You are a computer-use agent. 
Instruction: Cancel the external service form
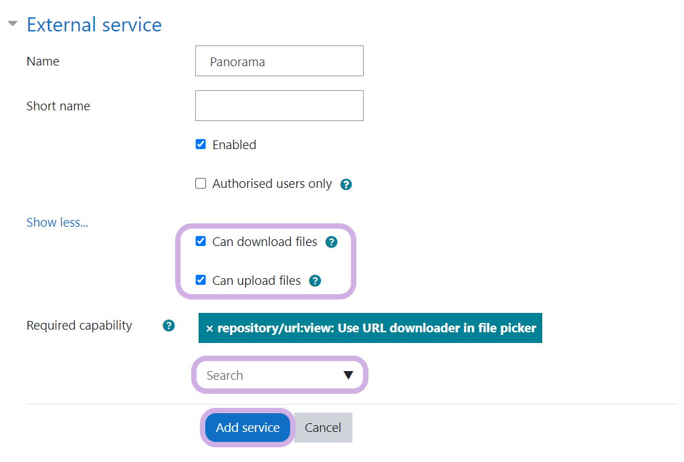323,428
